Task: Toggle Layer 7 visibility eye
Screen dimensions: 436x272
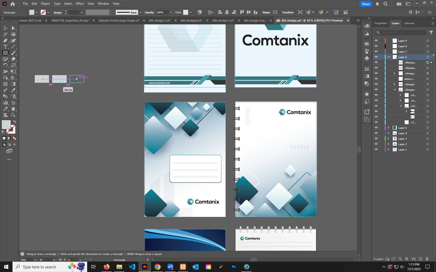Action: [376, 52]
